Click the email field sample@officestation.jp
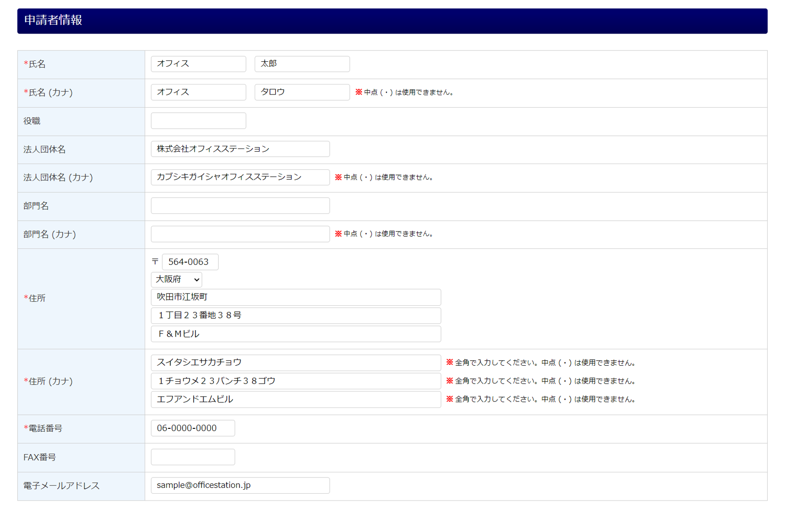 tap(240, 486)
